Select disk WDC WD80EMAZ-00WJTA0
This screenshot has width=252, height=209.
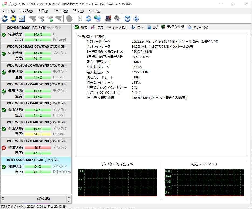(36, 53)
